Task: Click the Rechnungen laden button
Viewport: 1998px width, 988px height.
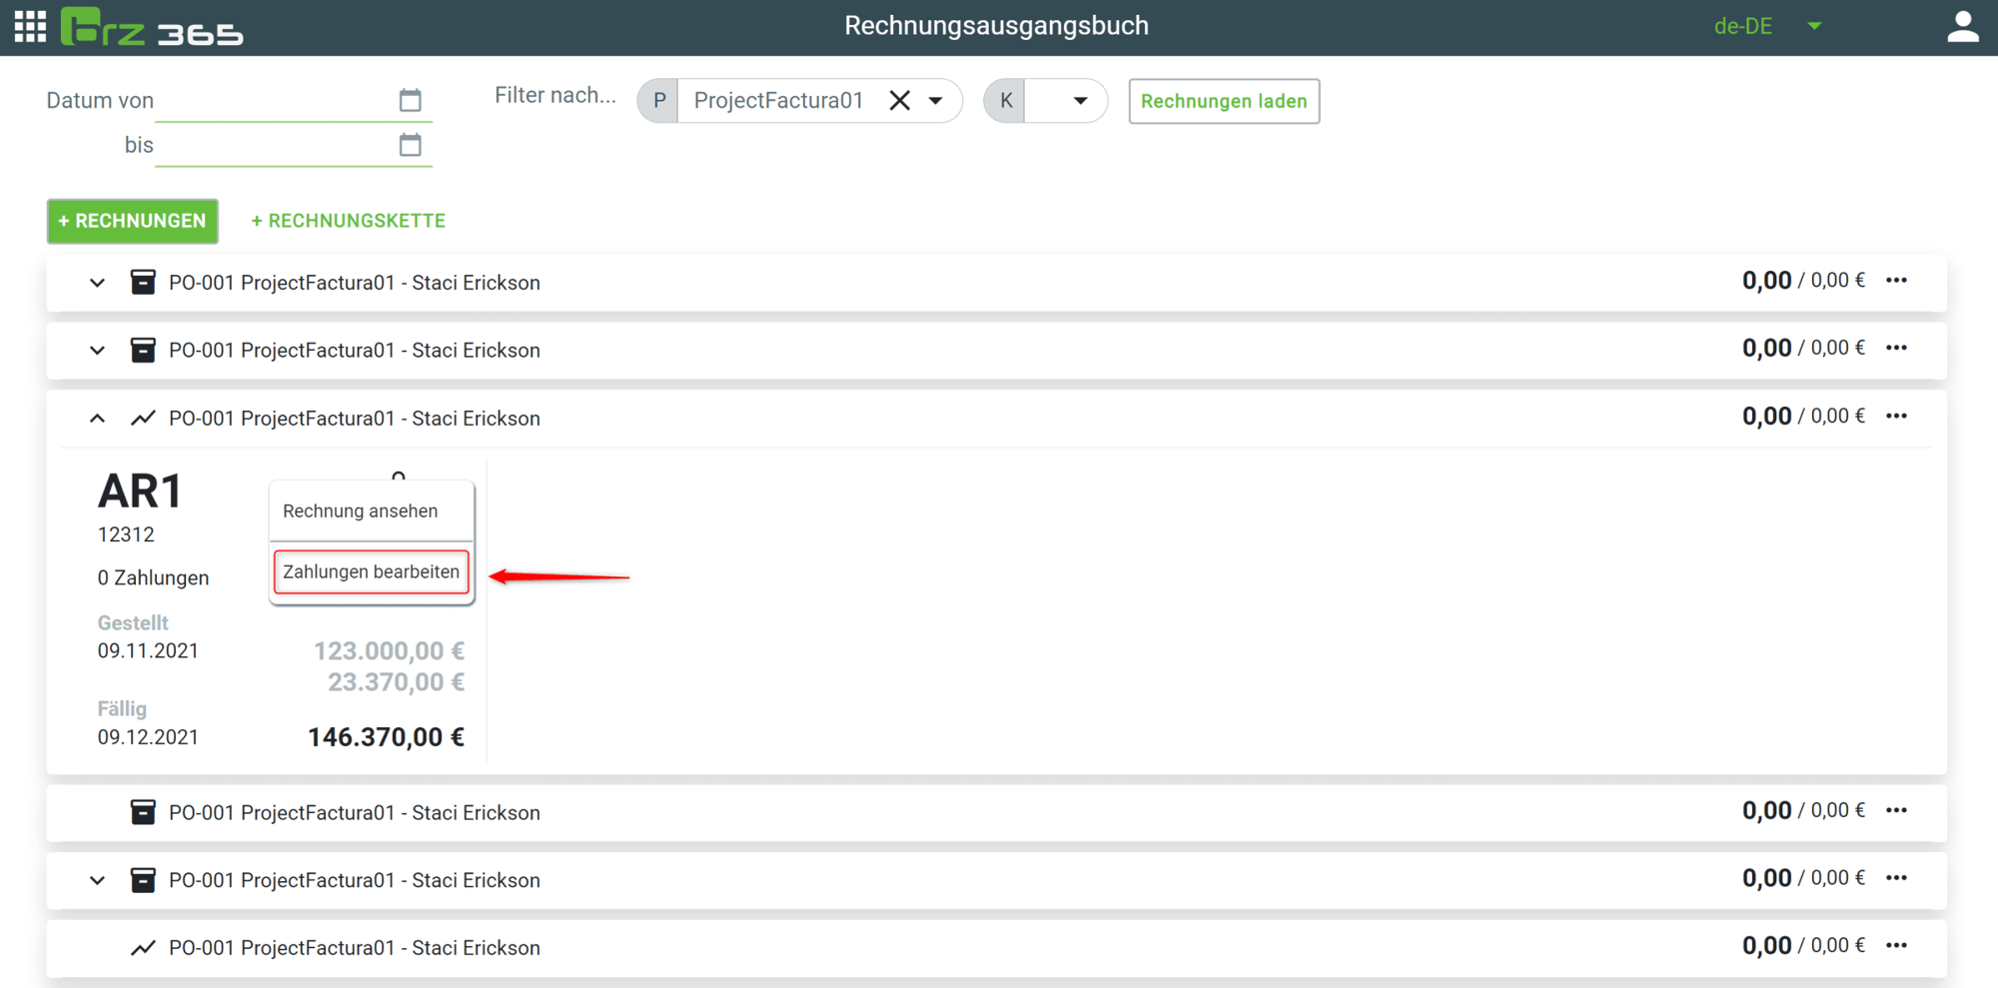Action: [1224, 101]
